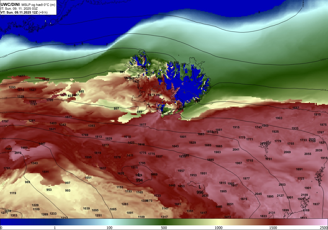The height and width of the screenshot is (230, 328).
Task: Click the 994 low pressure center label
Action: tap(139, 180)
